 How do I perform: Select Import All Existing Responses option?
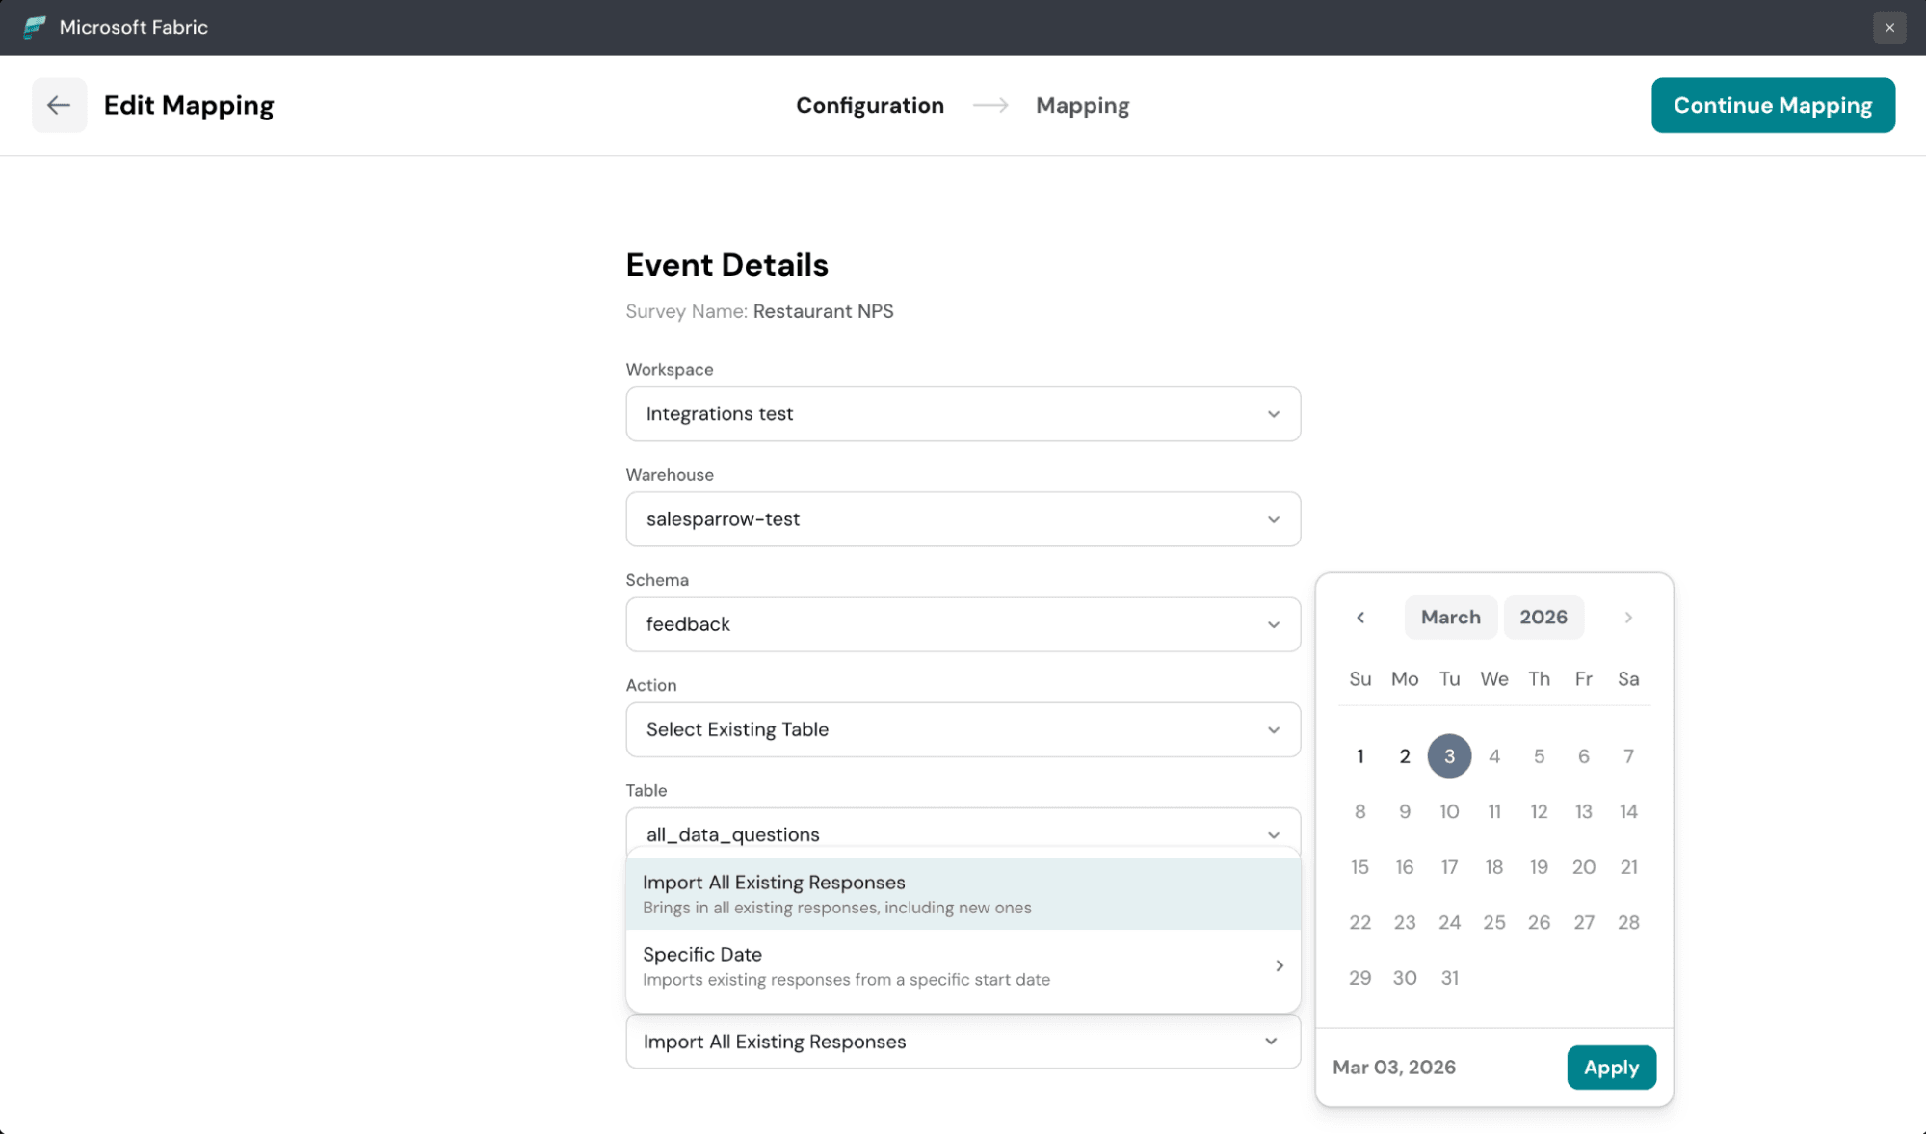[x=963, y=893]
